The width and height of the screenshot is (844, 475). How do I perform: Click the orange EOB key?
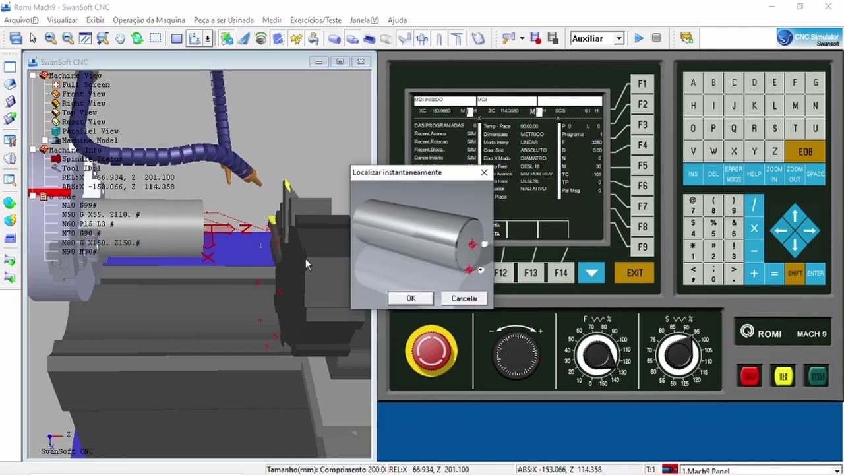[x=805, y=152]
